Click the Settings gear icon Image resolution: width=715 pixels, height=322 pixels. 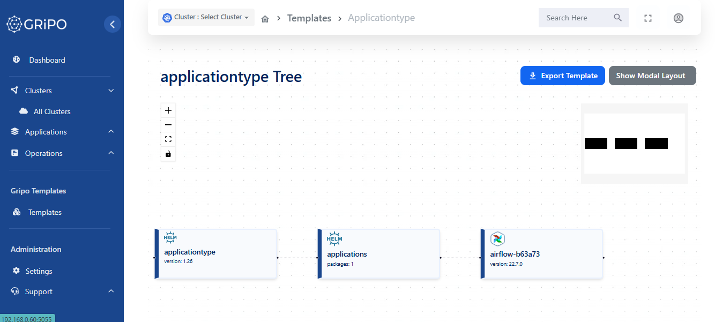pyautogui.click(x=16, y=271)
